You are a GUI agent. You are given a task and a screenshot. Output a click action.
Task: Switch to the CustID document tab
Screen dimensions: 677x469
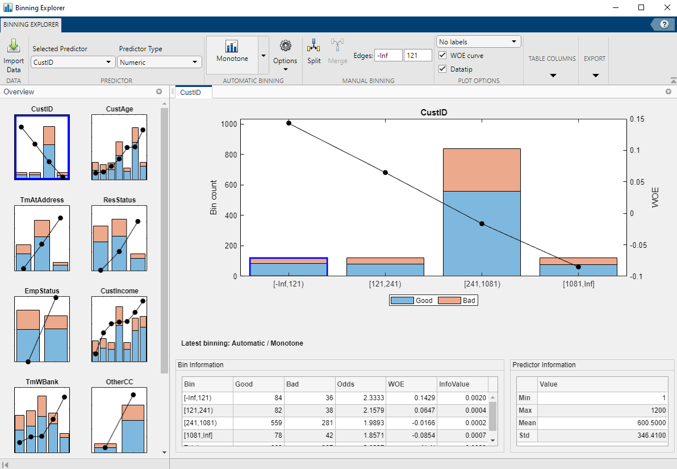tap(192, 91)
